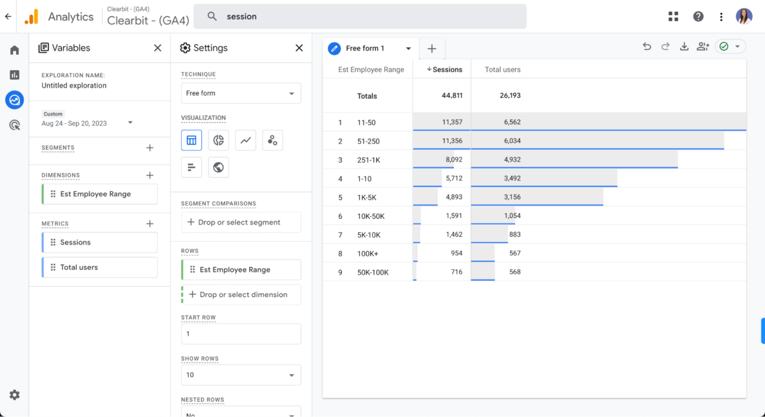The image size is (765, 417).
Task: Open the Google apps grid
Action: [673, 17]
